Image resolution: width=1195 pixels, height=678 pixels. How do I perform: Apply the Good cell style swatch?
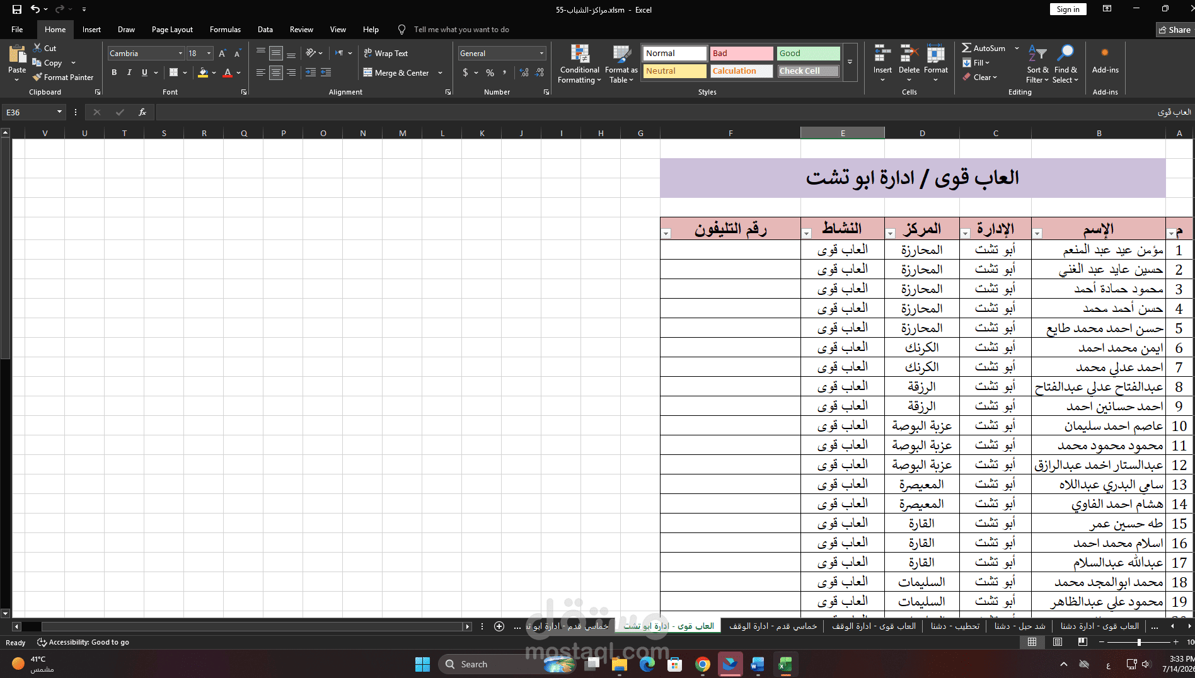(809, 54)
